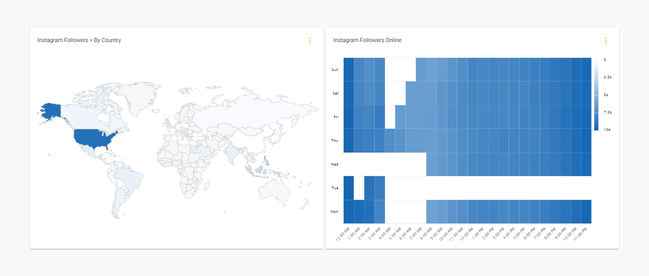This screenshot has height=276, width=649.
Task: Click the 'Instagram Followers > By Country' title
Action: click(79, 40)
